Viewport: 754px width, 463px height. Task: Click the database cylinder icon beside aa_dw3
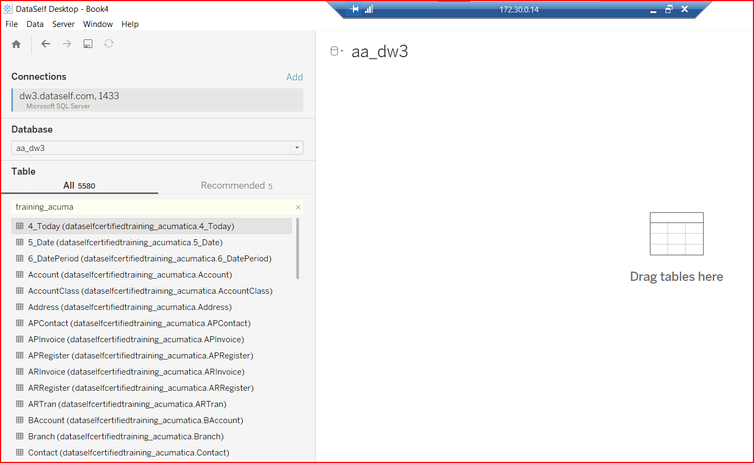[335, 52]
